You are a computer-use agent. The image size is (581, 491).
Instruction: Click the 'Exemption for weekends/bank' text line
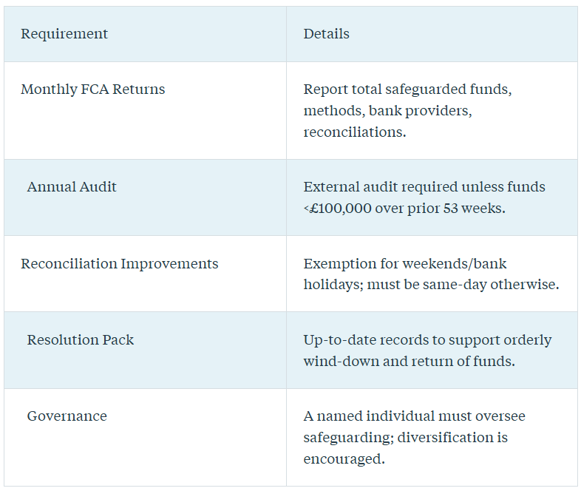(x=405, y=264)
